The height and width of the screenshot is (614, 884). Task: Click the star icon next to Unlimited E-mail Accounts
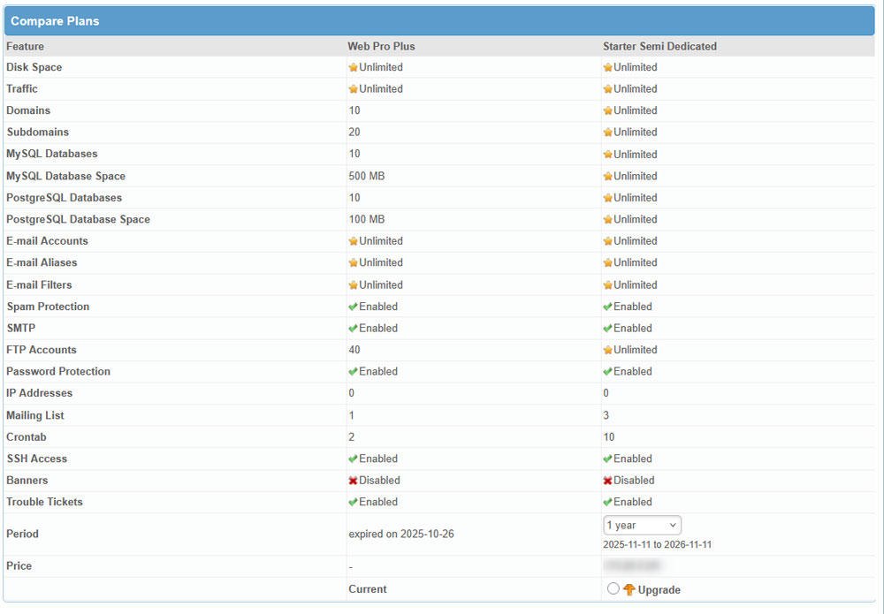coord(353,240)
